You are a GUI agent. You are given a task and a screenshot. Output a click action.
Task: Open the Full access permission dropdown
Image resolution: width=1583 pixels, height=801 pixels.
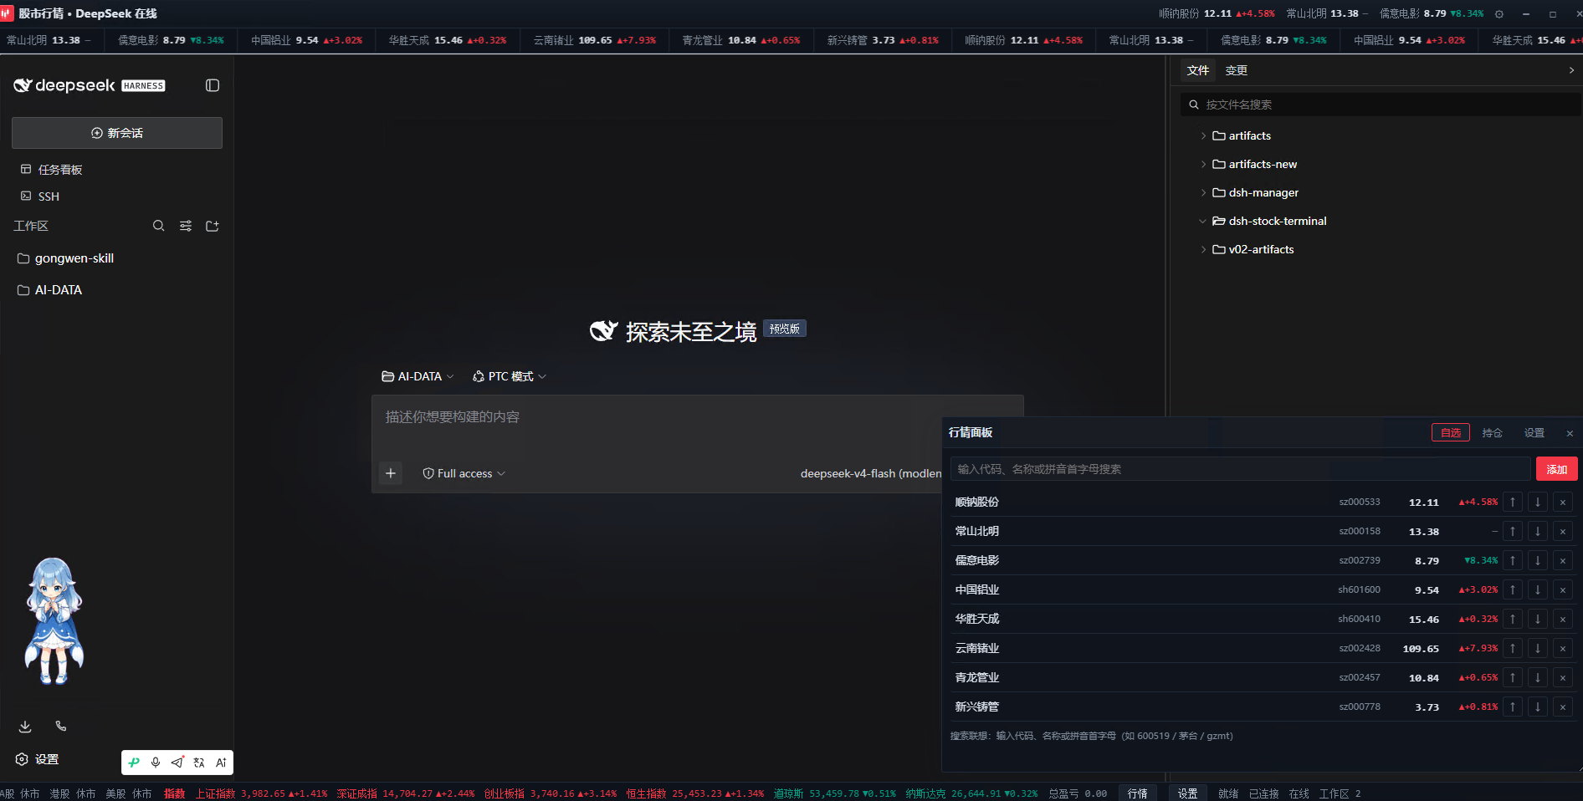coord(464,473)
